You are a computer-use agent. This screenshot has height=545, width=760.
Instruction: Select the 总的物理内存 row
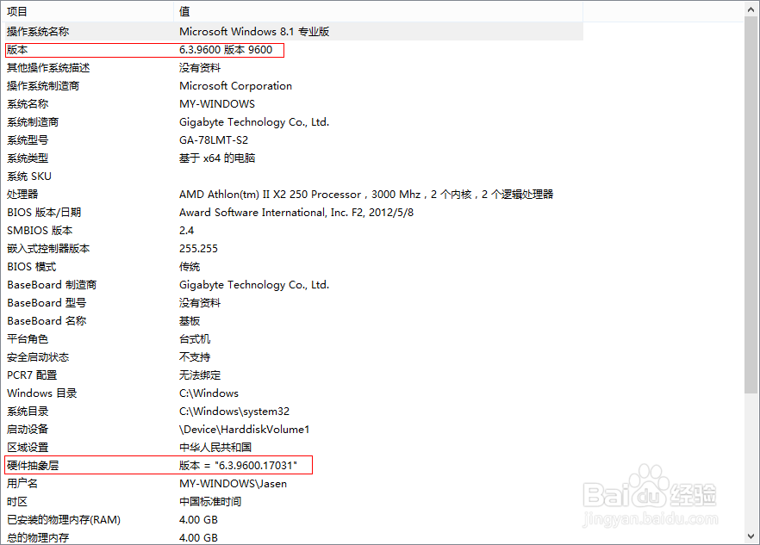pyautogui.click(x=292, y=537)
